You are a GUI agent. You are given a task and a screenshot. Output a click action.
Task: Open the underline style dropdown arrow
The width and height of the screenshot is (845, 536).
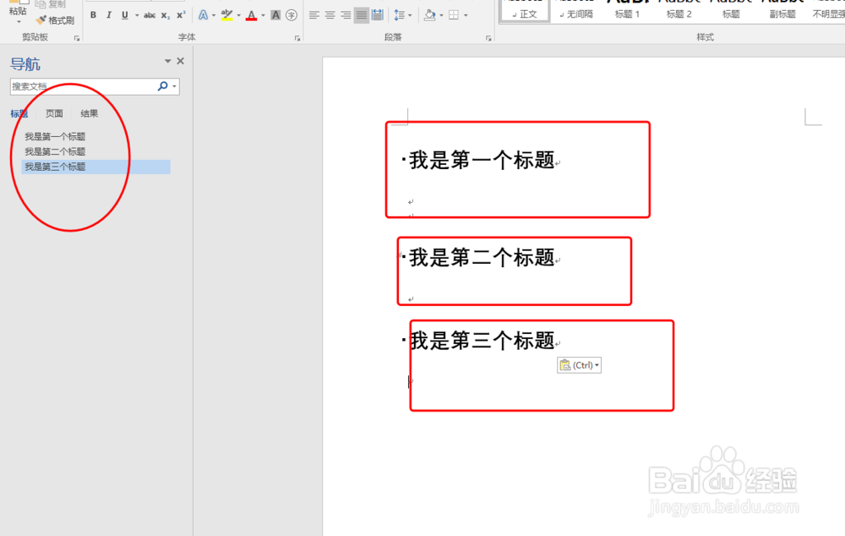pos(136,15)
